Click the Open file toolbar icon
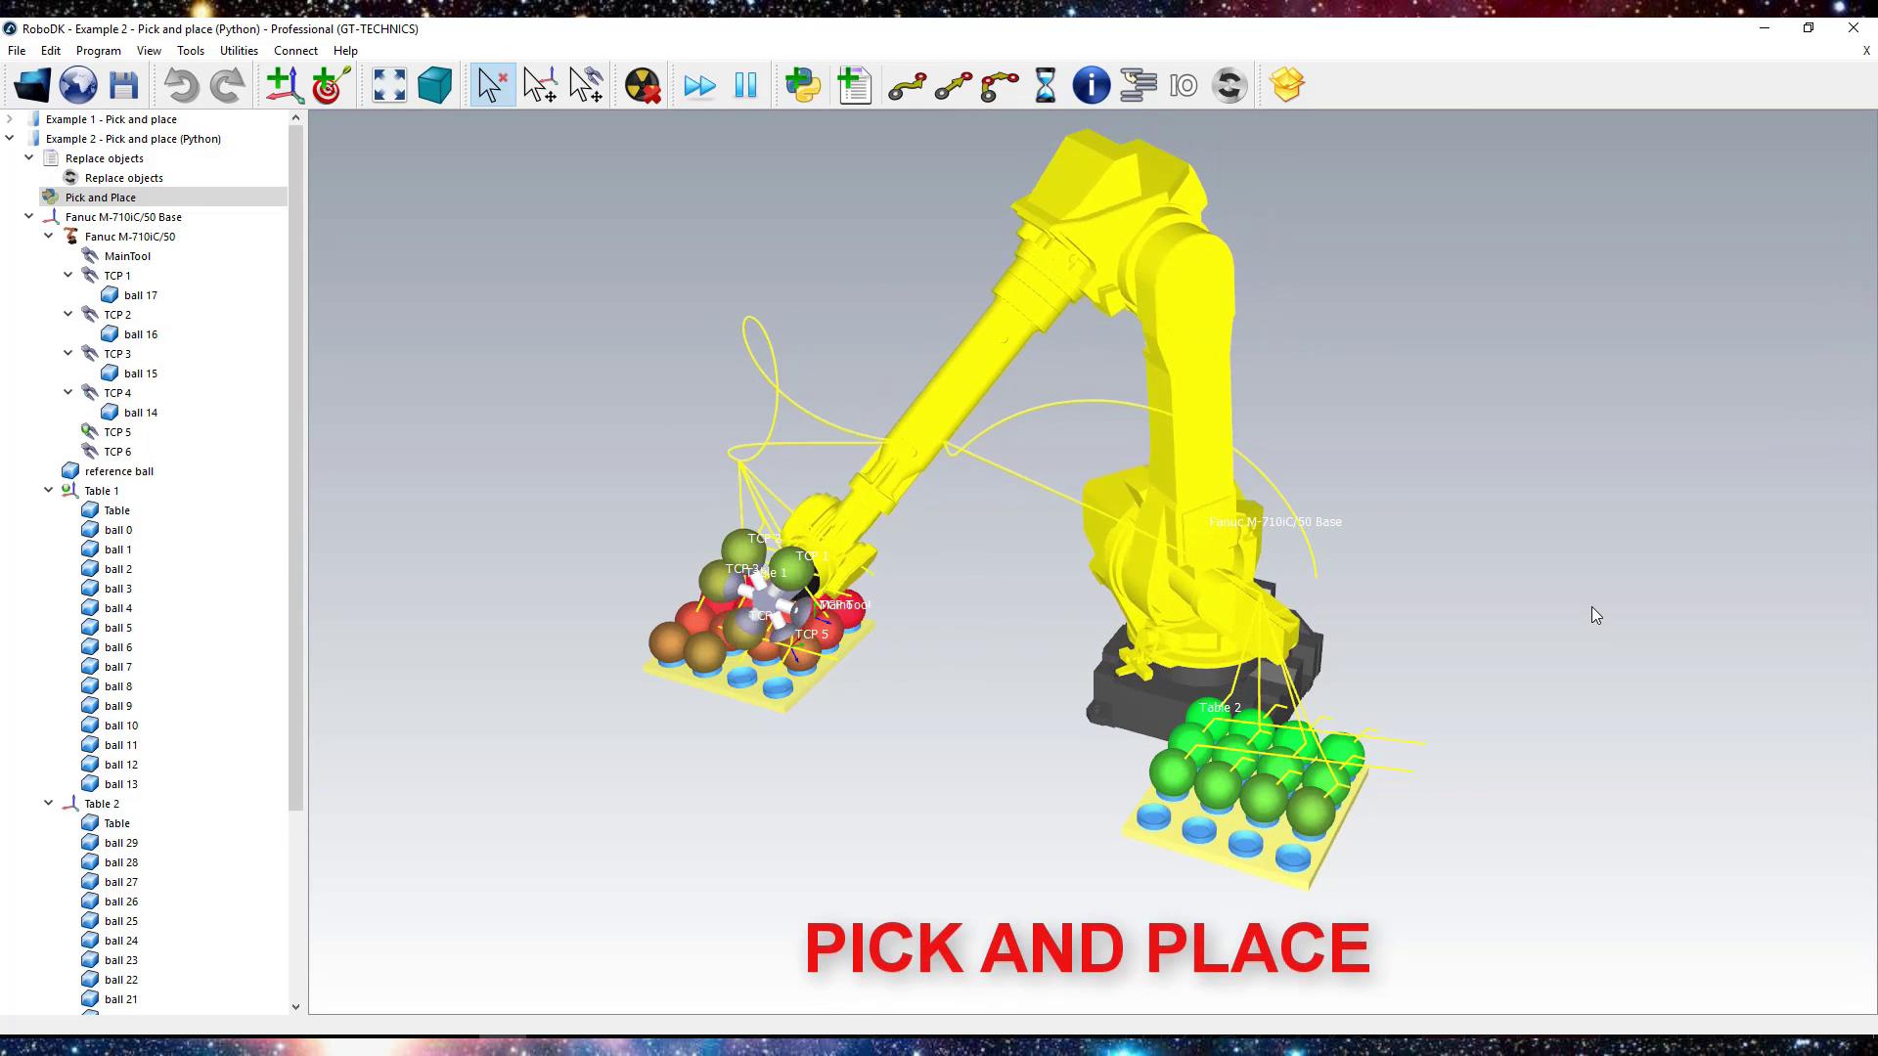The image size is (1878, 1056). [31, 85]
